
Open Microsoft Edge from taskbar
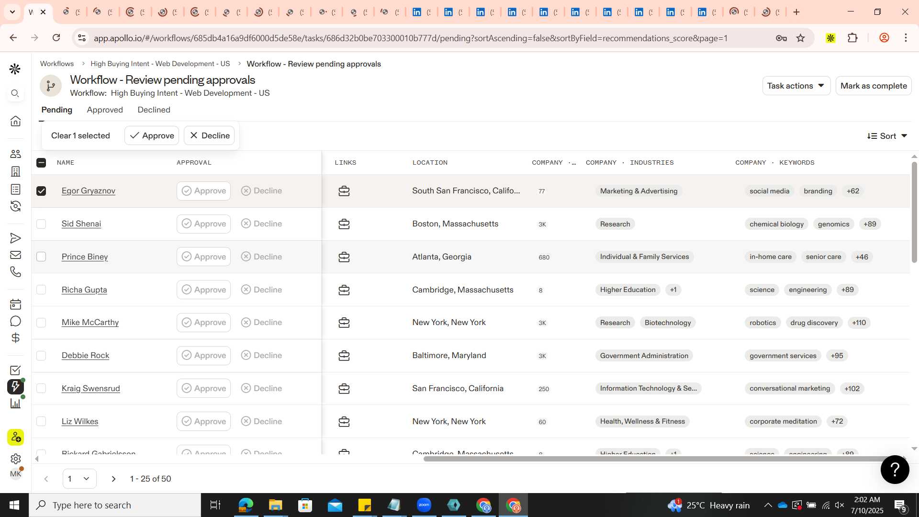tap(246, 505)
